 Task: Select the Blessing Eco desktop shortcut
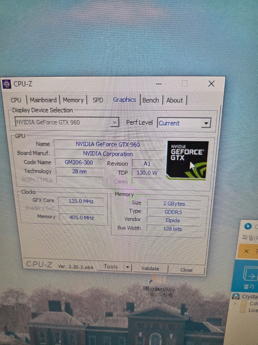(x=158, y=286)
